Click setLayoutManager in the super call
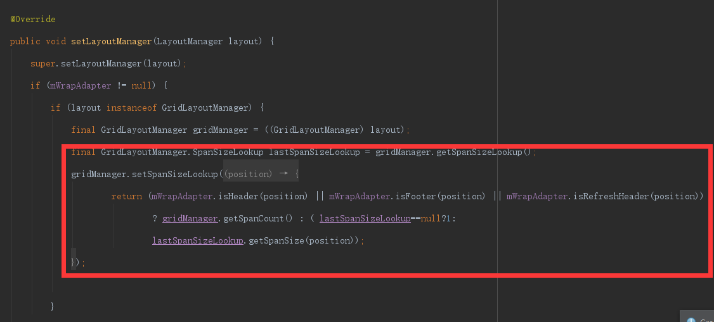Screen dimensions: 714x322 pos(101,64)
